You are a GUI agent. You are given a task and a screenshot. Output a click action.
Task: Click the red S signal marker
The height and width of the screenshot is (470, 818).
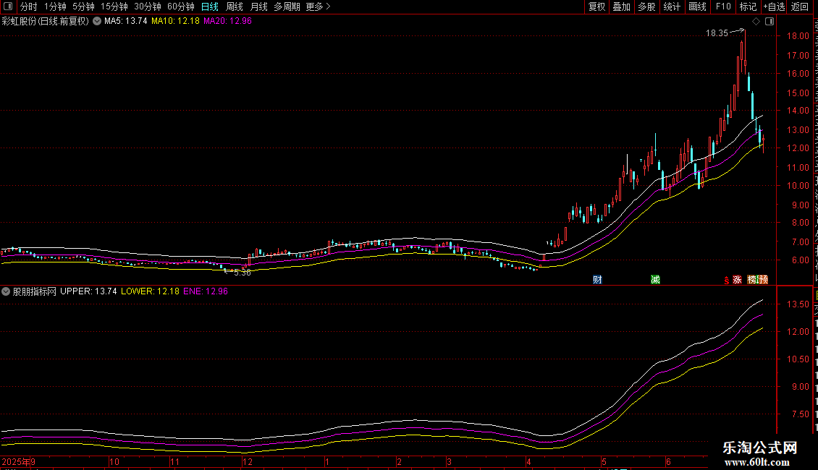point(726,281)
